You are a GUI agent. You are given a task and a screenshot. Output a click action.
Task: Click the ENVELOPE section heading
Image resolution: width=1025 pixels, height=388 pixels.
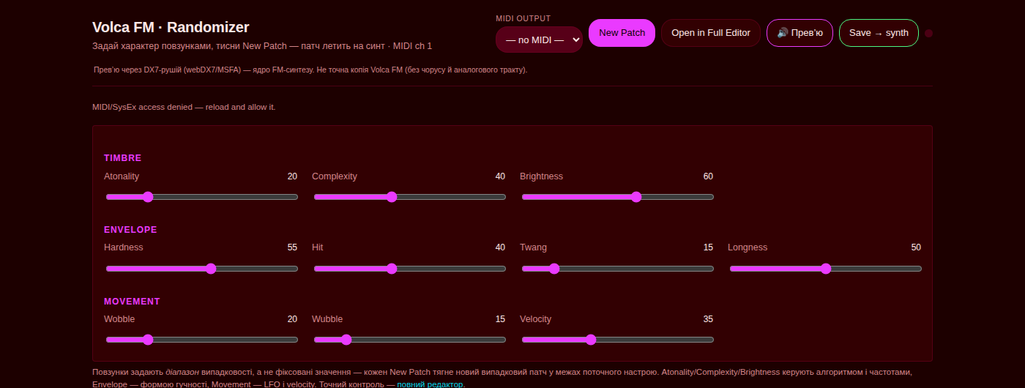tap(130, 230)
